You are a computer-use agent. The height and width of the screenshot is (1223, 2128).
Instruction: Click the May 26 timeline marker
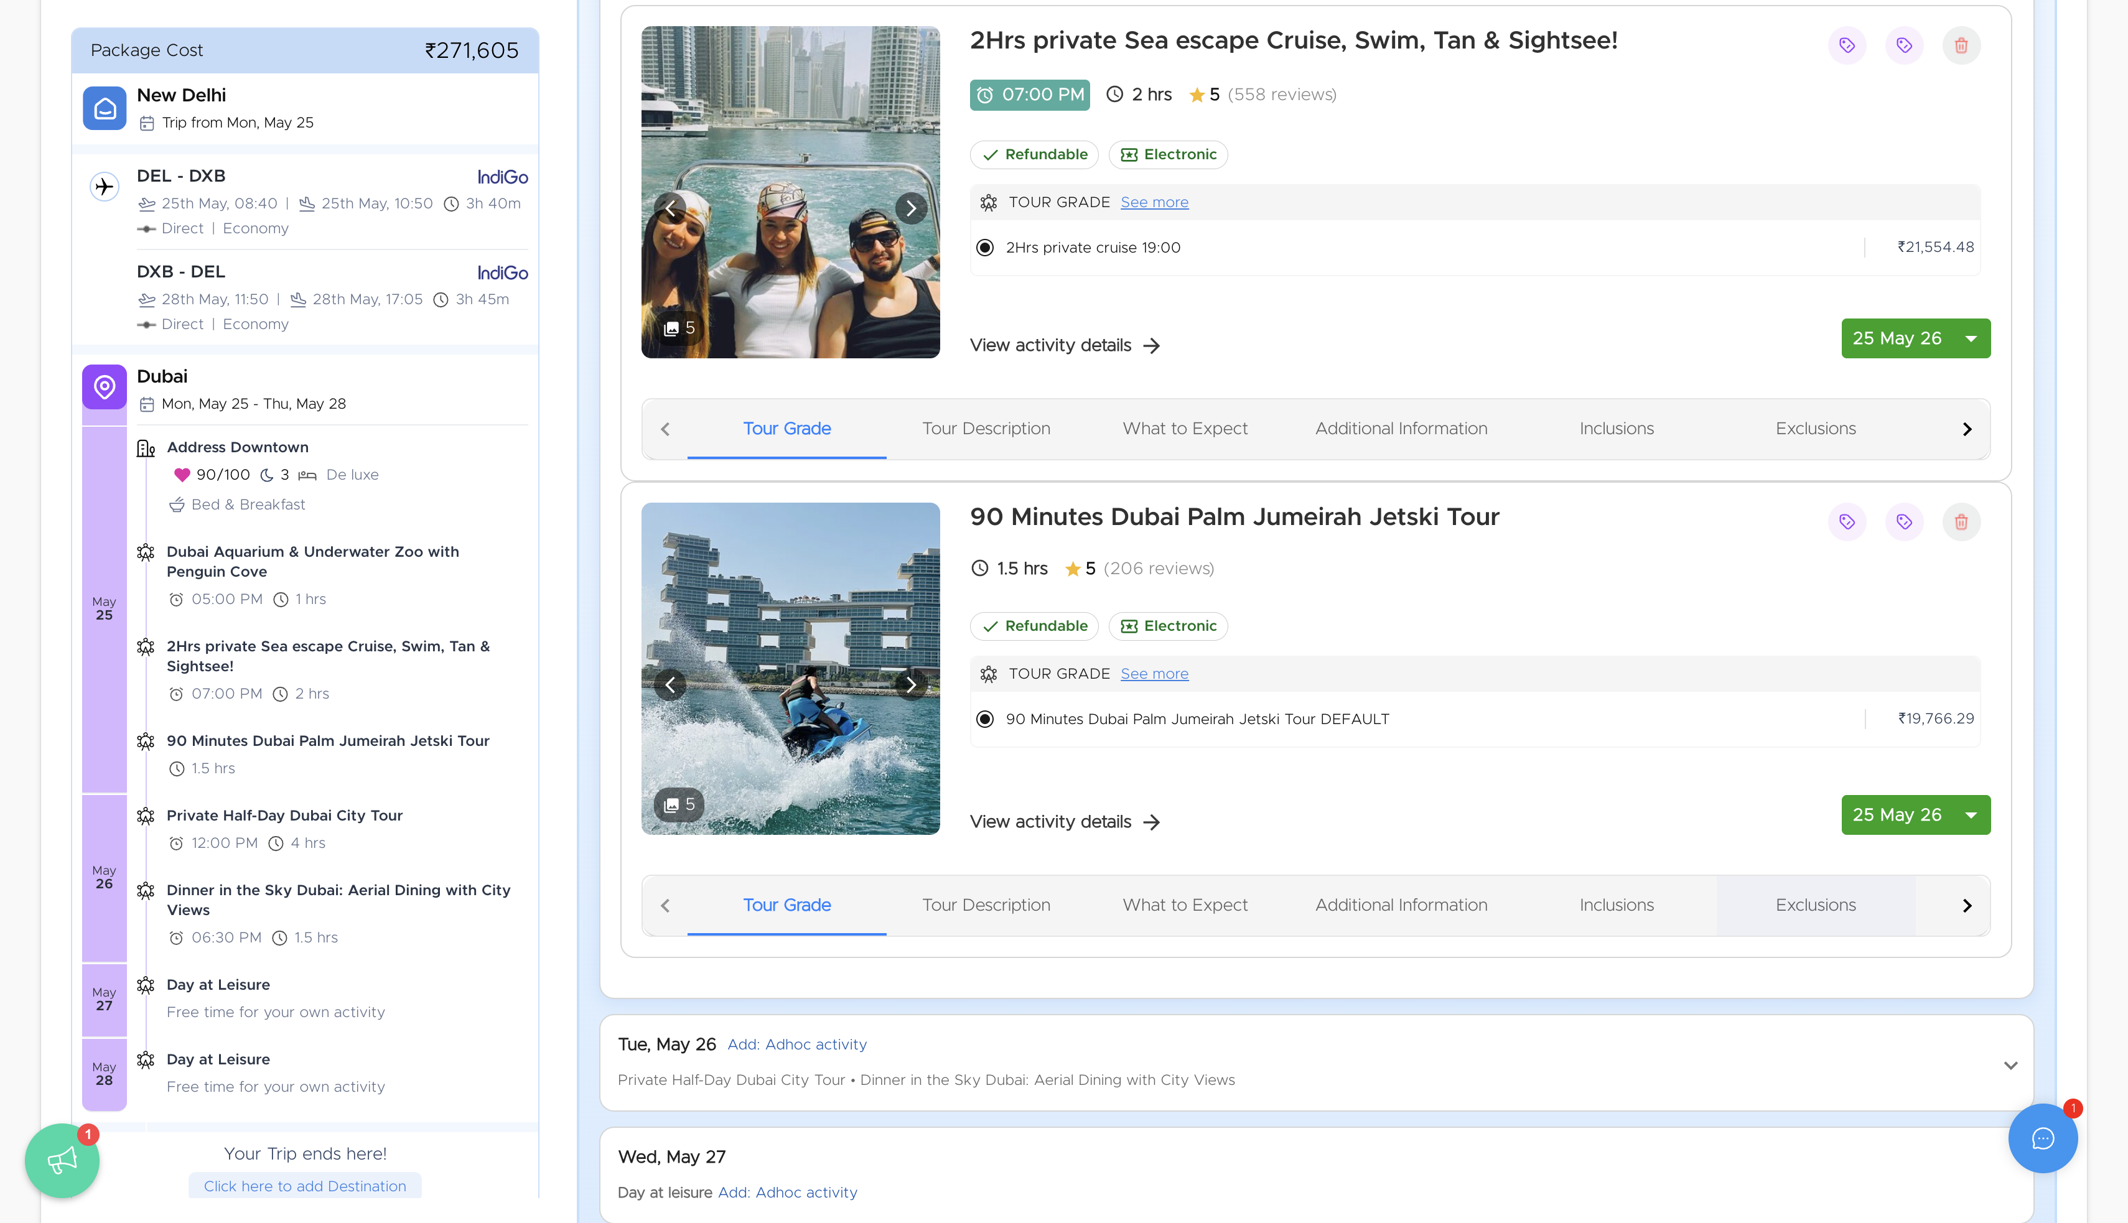coord(104,877)
